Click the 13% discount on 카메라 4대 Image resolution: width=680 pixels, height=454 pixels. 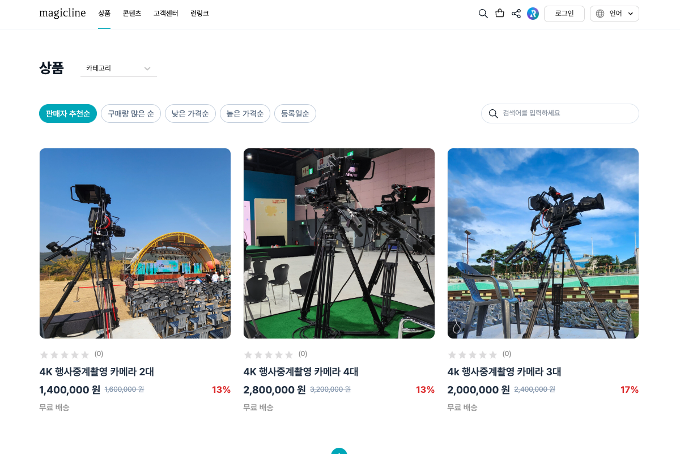click(x=425, y=390)
